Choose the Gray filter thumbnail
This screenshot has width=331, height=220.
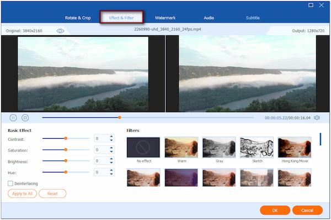[219, 148]
